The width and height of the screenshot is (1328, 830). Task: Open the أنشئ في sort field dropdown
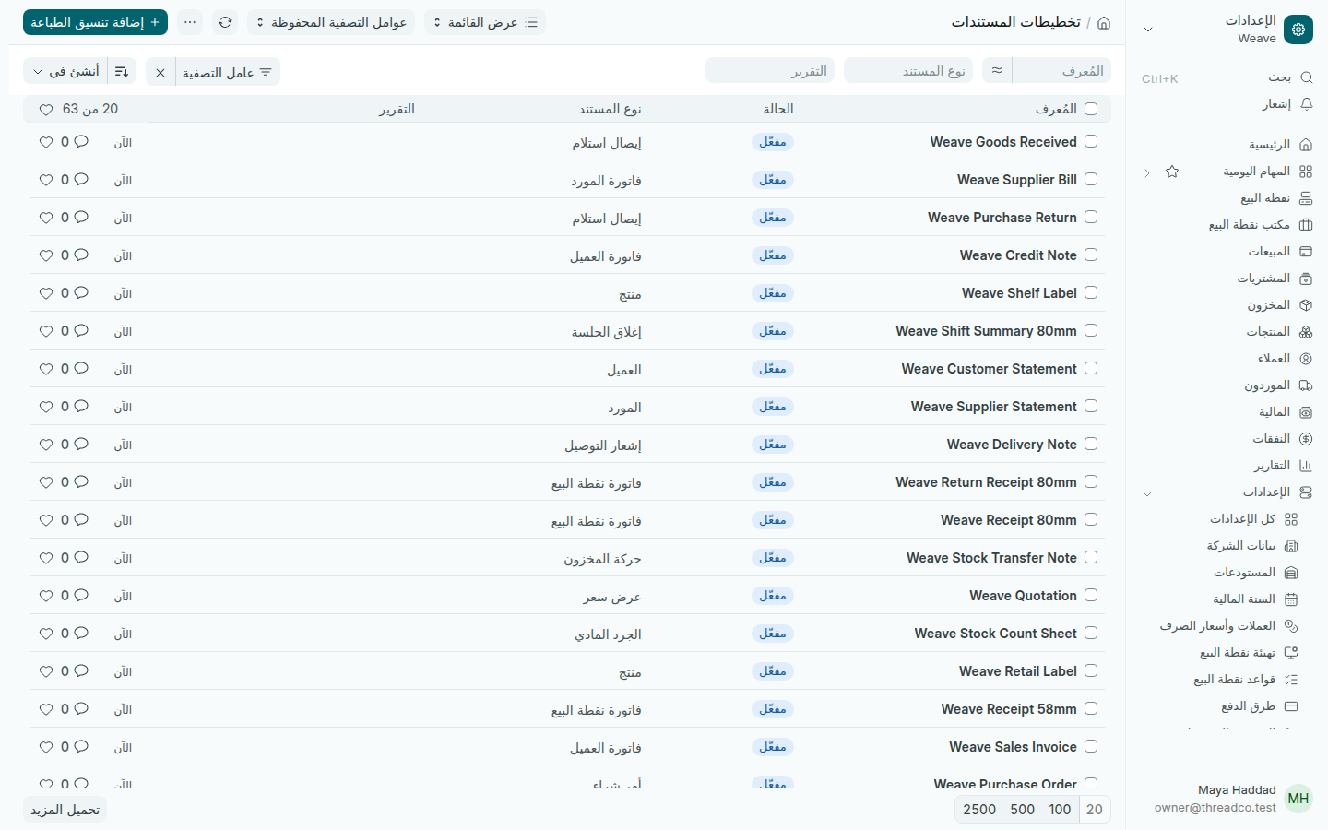(65, 71)
